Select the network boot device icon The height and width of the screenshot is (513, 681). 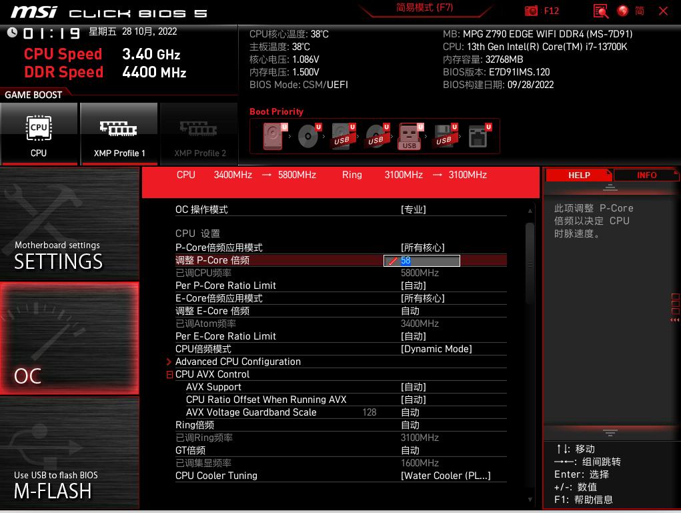480,136
